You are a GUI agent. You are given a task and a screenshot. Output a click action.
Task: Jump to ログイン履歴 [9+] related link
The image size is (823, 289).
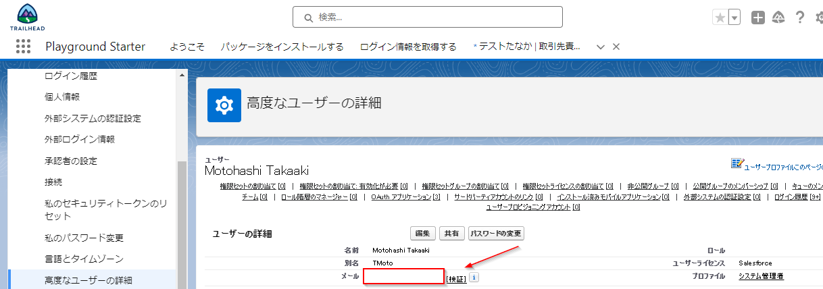pos(799,197)
